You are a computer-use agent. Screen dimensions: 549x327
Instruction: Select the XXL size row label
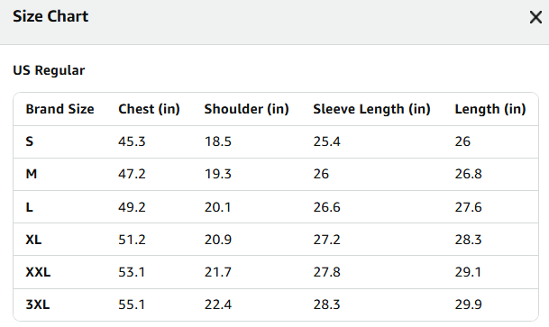tap(38, 272)
